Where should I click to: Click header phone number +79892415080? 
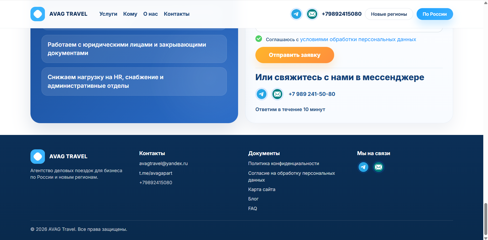click(342, 14)
